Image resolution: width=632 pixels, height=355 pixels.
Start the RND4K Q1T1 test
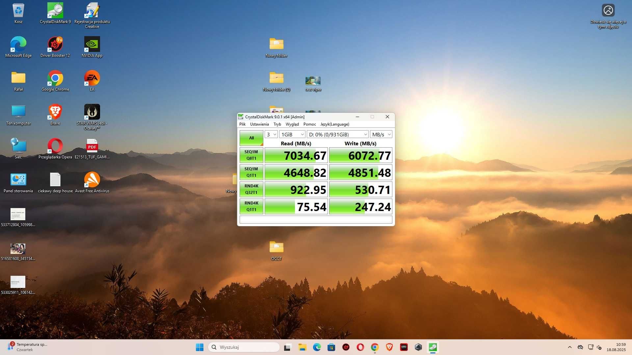251,206
